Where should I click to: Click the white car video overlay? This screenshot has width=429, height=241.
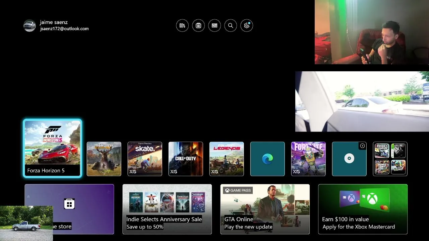pos(362,101)
